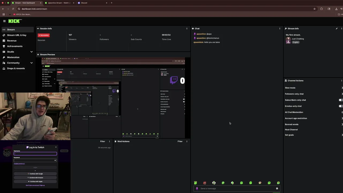Open Chat panel three-dot options
Image resolution: width=343 pixels, height=193 pixels.
[280, 28]
